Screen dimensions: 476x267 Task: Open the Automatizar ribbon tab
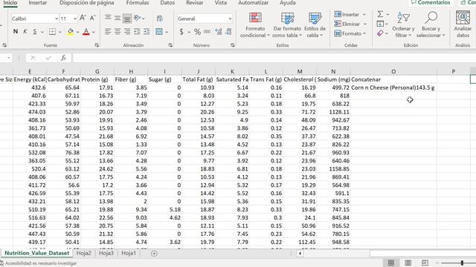[x=253, y=3]
